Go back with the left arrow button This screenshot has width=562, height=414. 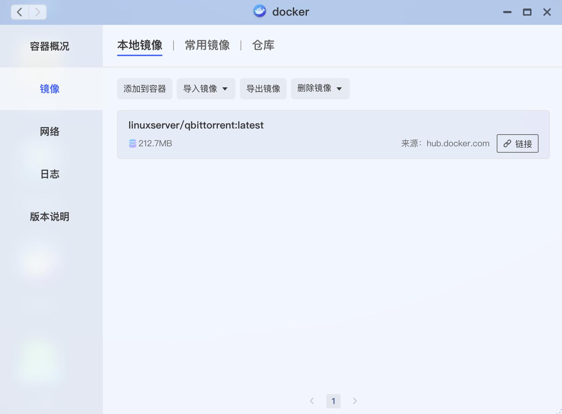pos(20,12)
